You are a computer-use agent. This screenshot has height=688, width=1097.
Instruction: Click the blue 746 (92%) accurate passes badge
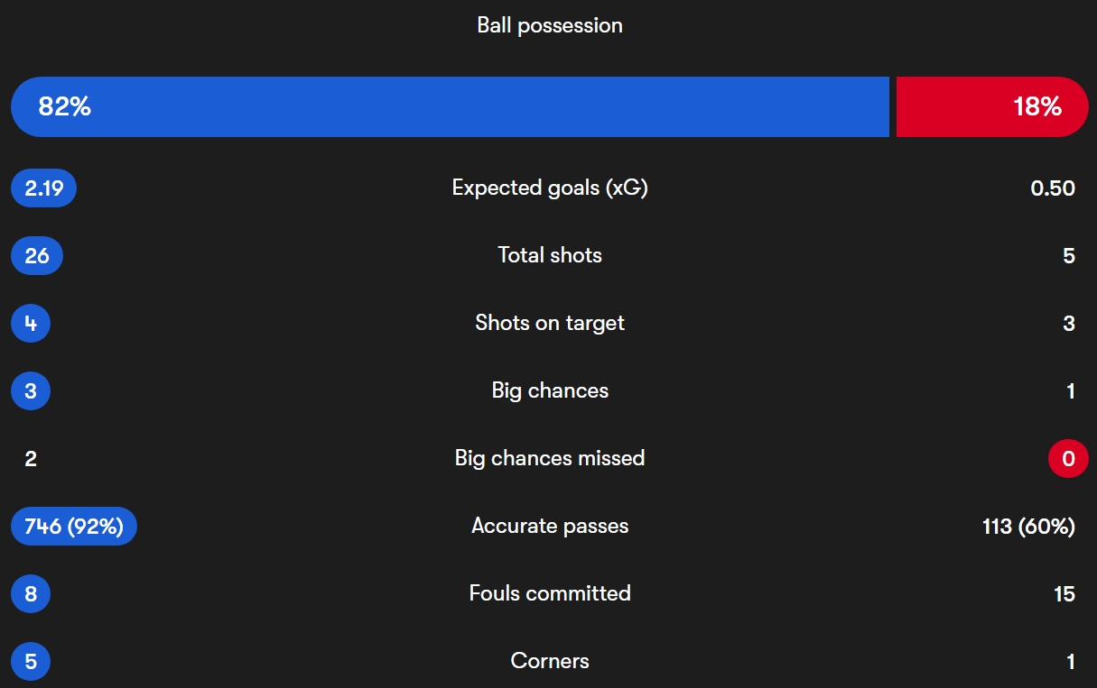pyautogui.click(x=74, y=527)
